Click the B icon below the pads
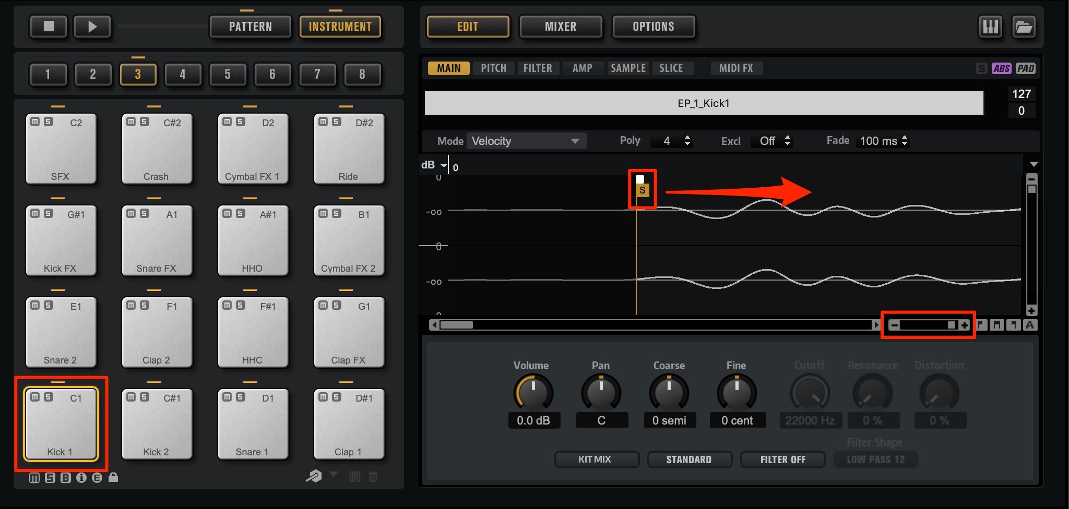Image resolution: width=1069 pixels, height=509 pixels. [66, 478]
